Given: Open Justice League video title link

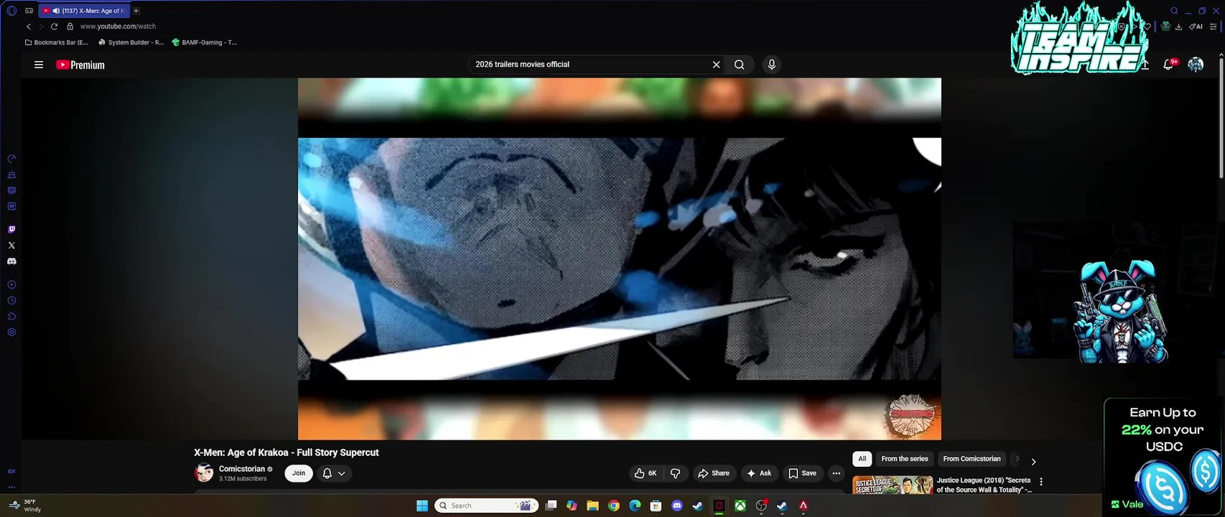Looking at the screenshot, I should [x=984, y=485].
